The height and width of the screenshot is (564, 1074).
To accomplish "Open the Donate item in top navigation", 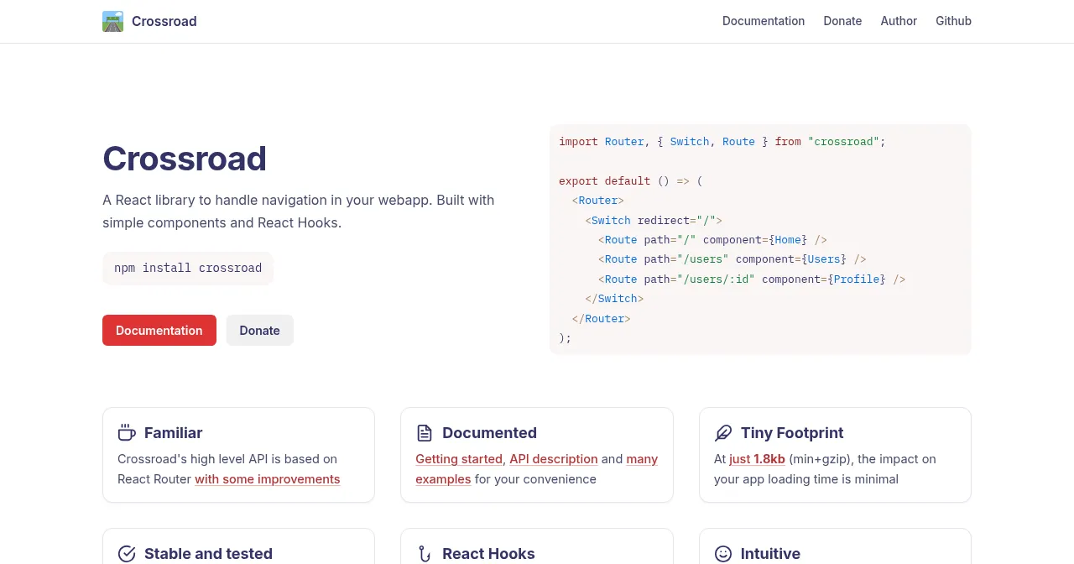I will [x=842, y=21].
